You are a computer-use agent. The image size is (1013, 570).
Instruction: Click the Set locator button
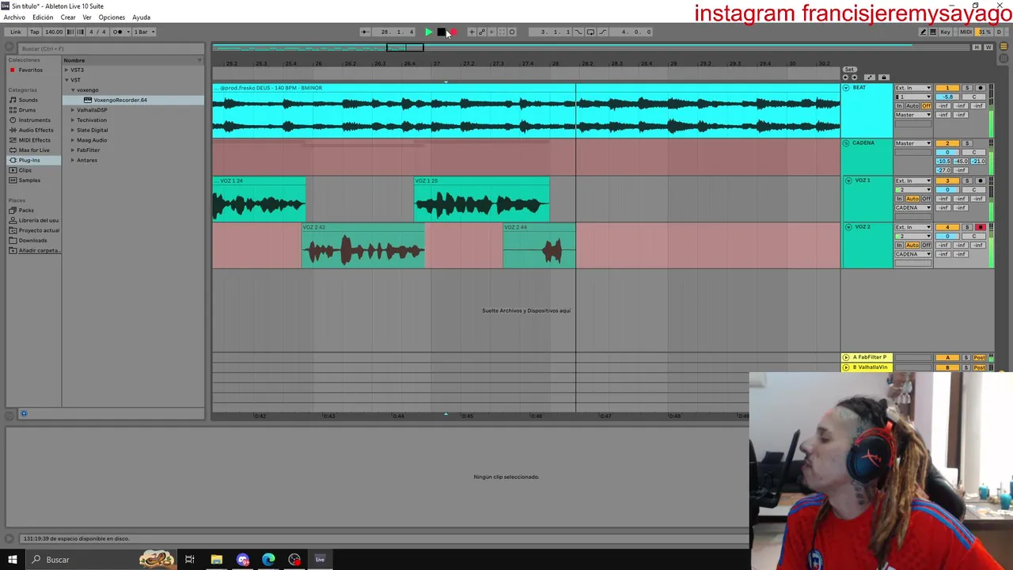[849, 69]
